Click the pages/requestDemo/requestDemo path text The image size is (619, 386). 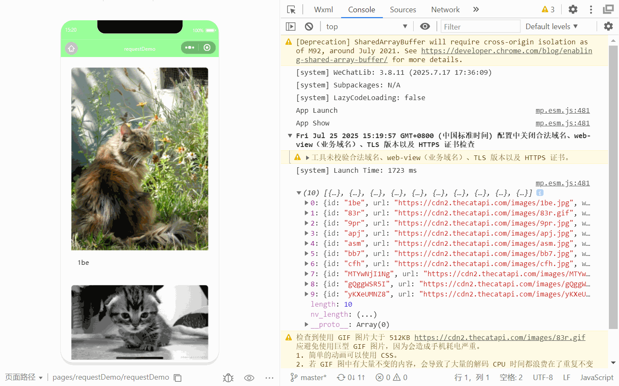click(x=110, y=377)
